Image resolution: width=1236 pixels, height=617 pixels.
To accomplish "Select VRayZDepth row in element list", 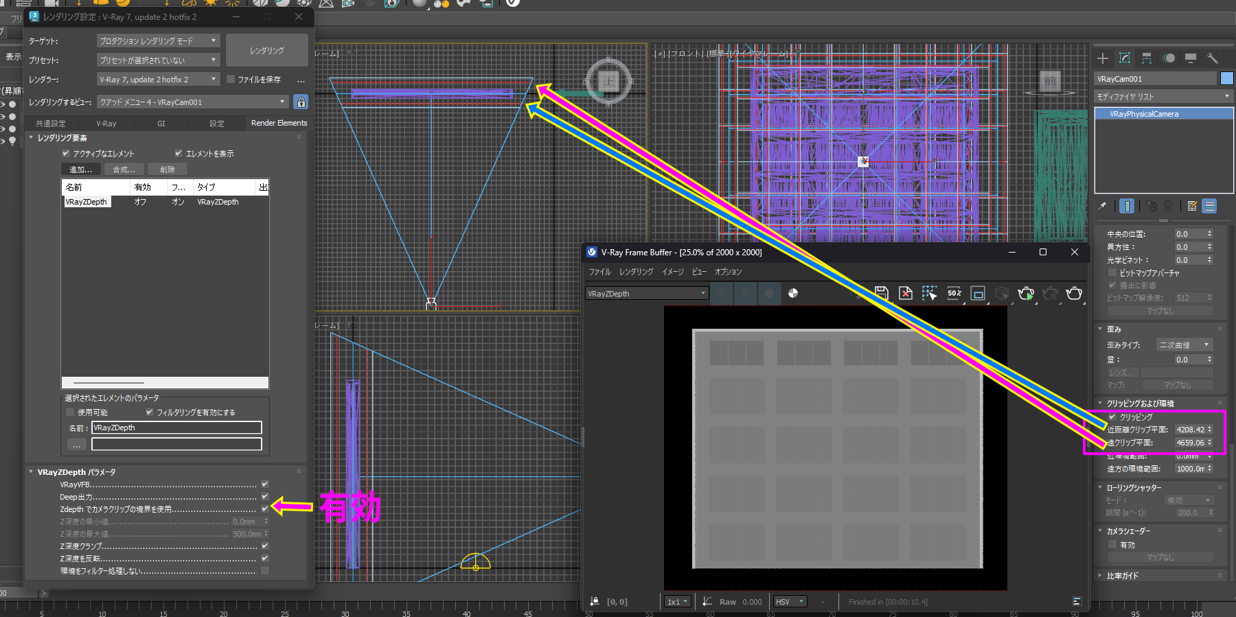I will click(87, 202).
